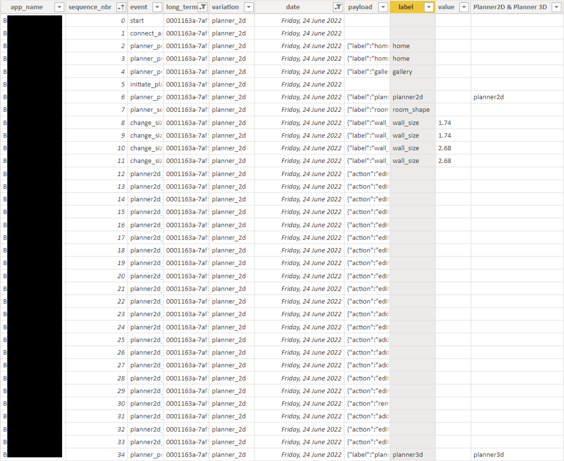Screen dimensions: 564x461
Task: Select the payload cell starting {"label":"galle
Action: [367, 72]
